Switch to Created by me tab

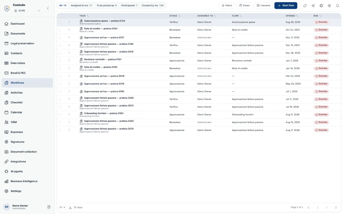tap(153, 5)
